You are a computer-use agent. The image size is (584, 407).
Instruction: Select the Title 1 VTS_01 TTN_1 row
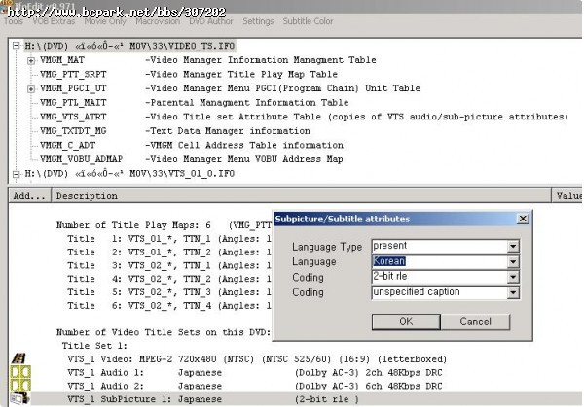[x=169, y=239]
